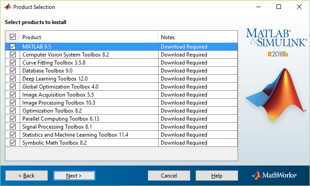Screen dimensions: 310x186
Task: Select Signal Processing Toolbox 8.1 row
Action: pyautogui.click(x=121, y=127)
